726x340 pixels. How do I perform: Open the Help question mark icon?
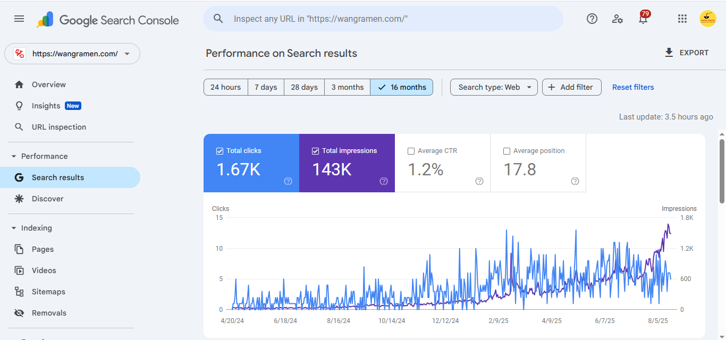point(592,19)
